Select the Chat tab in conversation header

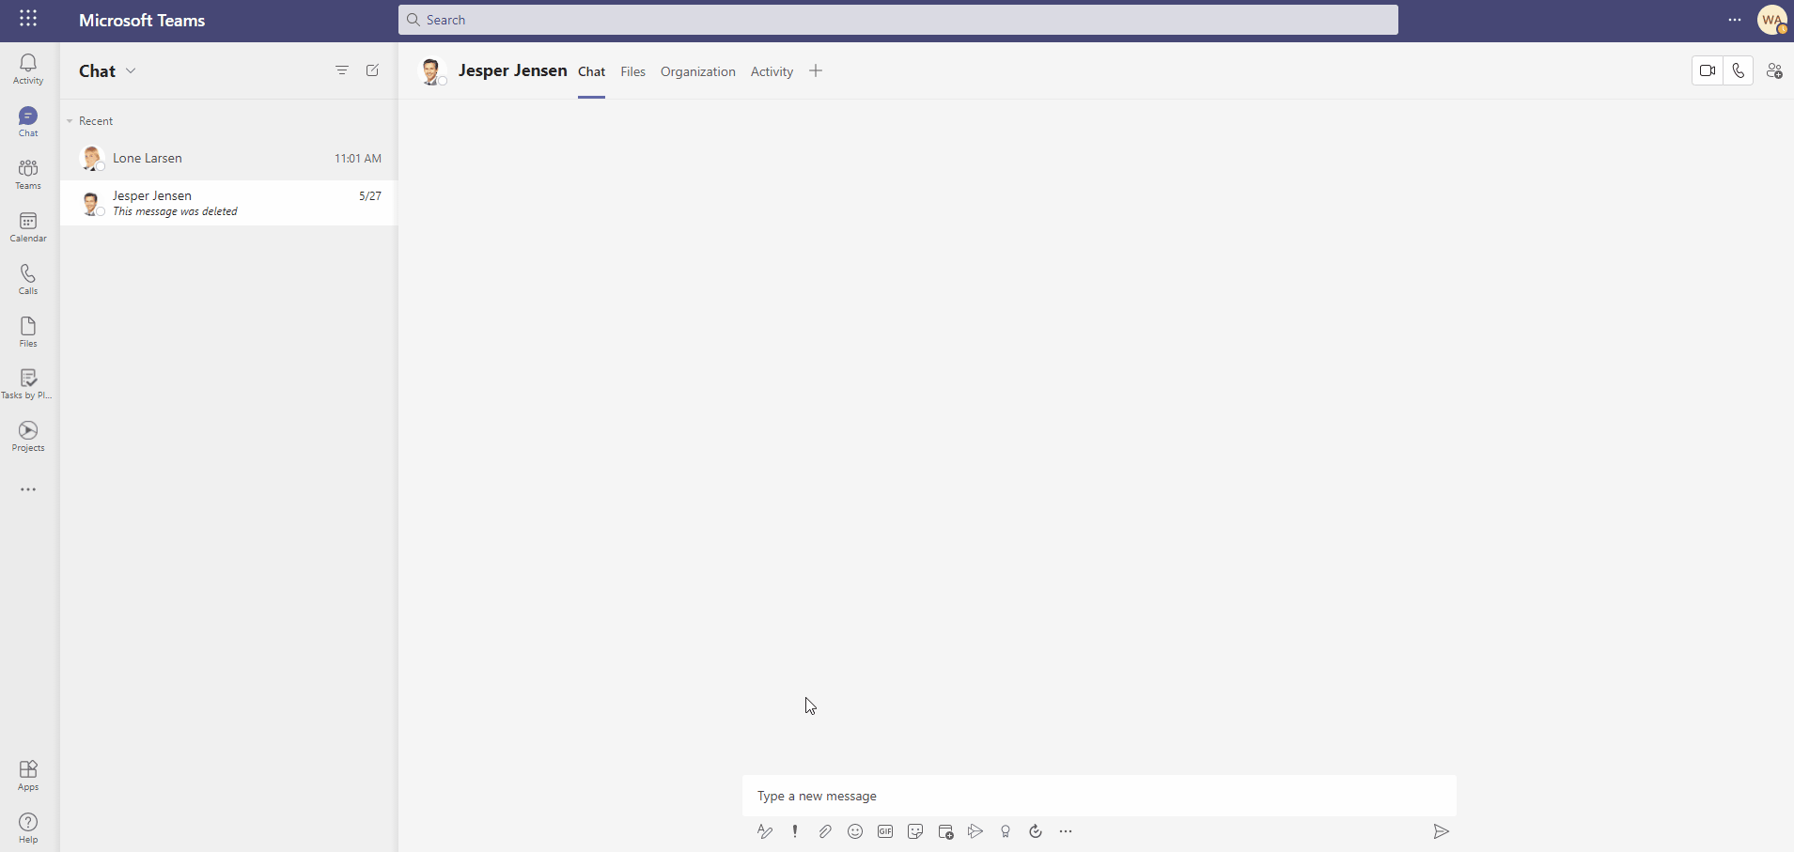click(x=591, y=71)
